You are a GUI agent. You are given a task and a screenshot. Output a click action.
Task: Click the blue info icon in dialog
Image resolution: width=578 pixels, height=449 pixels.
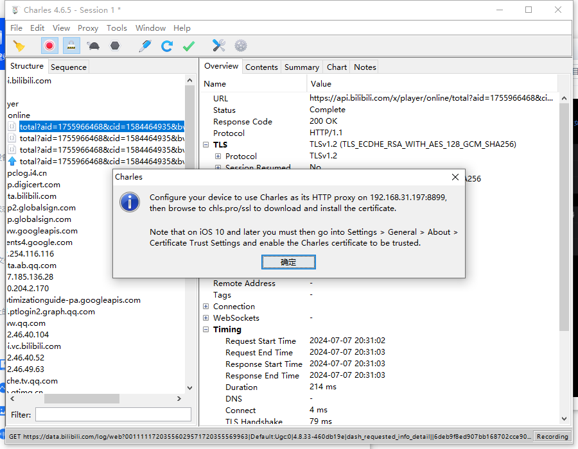click(130, 202)
